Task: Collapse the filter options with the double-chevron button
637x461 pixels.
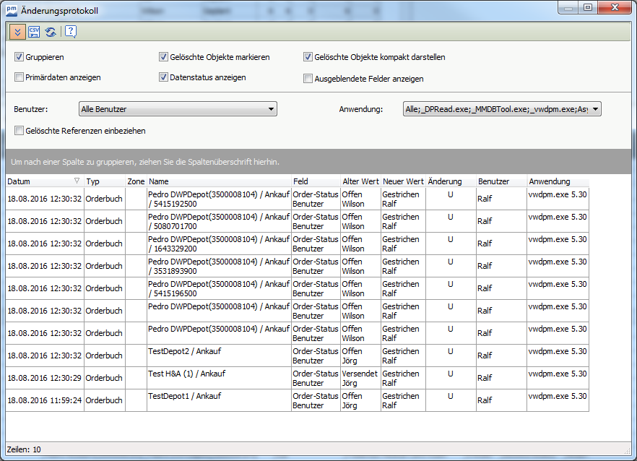Action: (17, 32)
